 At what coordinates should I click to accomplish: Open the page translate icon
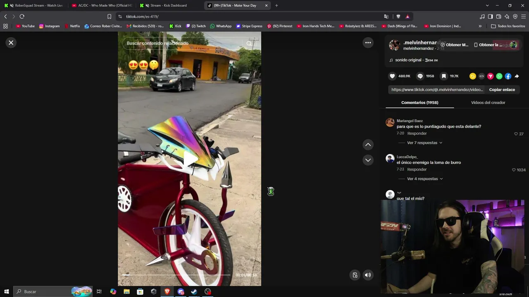point(386,16)
